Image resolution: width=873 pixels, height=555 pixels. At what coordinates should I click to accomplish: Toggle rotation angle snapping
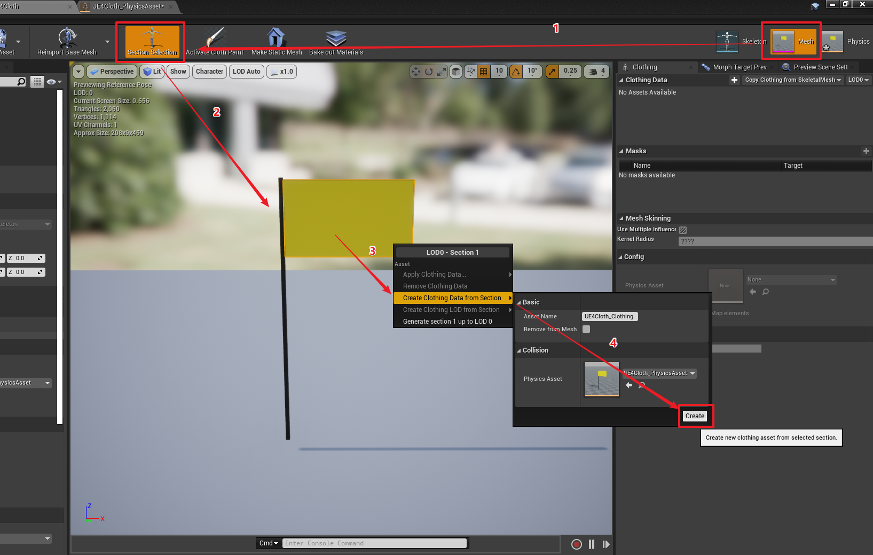pos(516,72)
